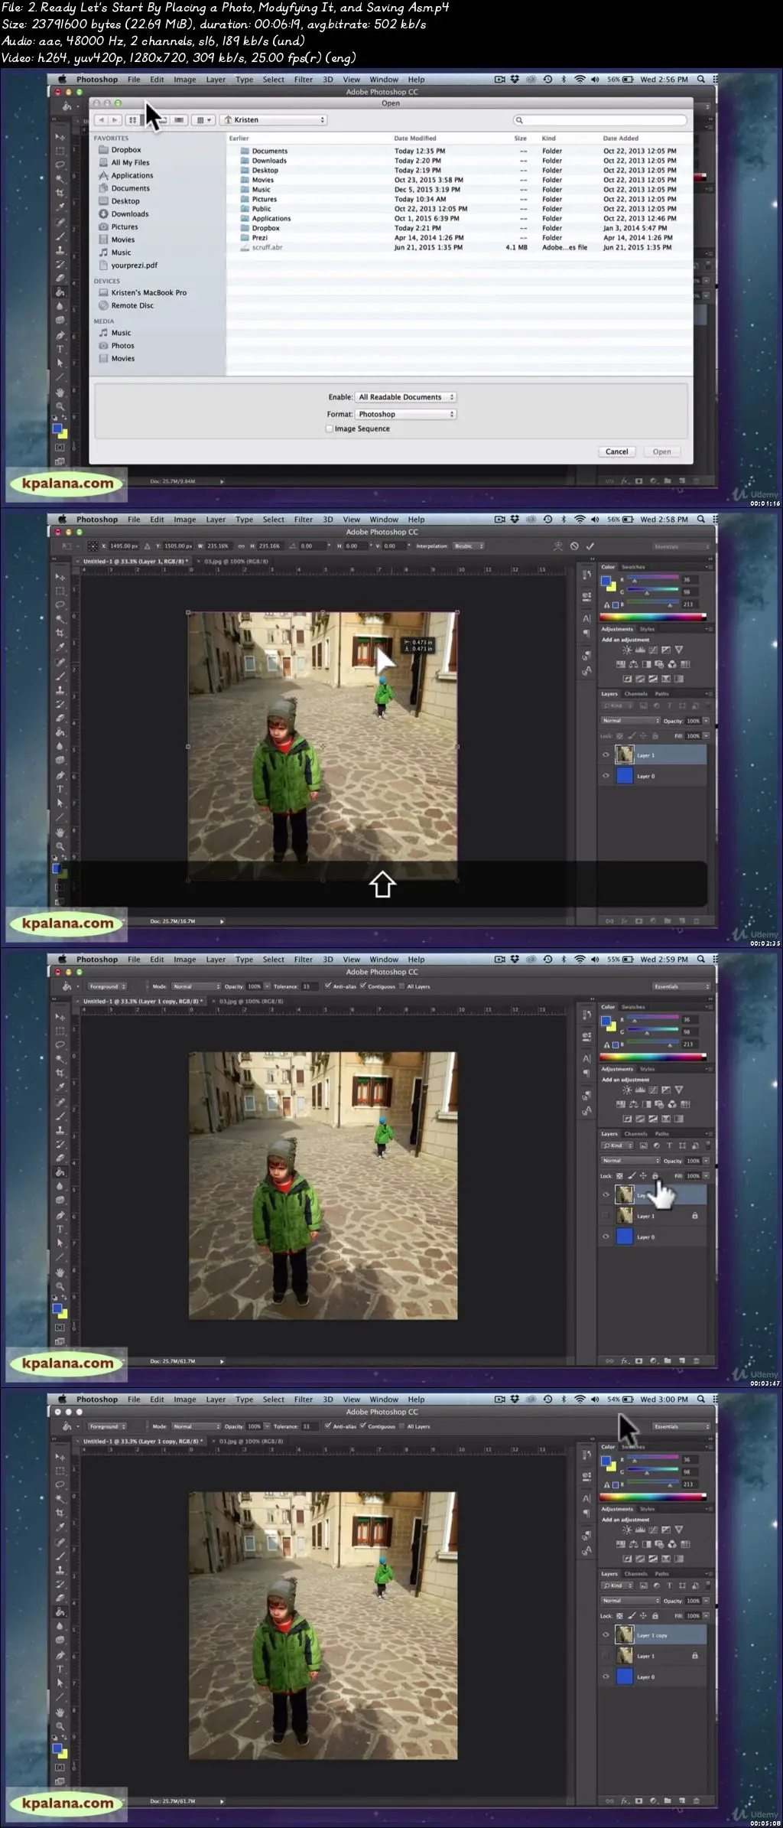Click the lock-all padlock icon in the 2:59 PM frame

click(x=655, y=1175)
